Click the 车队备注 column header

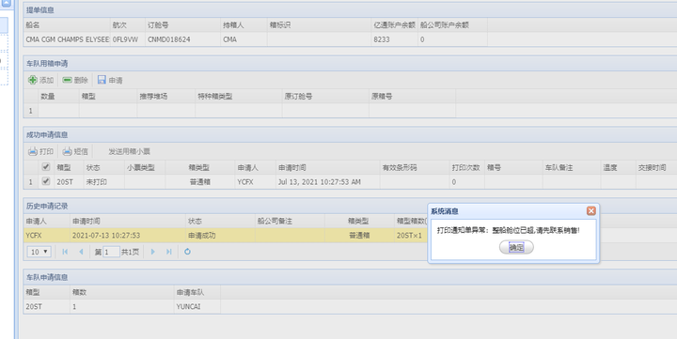(x=572, y=167)
